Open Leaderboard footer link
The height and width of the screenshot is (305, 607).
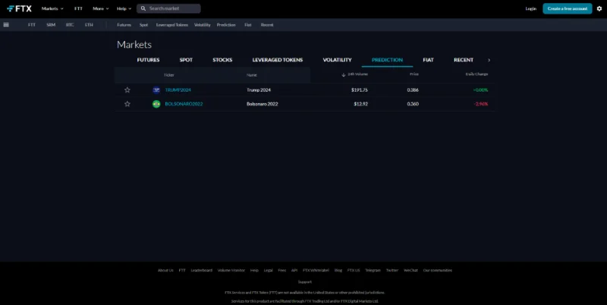(x=201, y=270)
